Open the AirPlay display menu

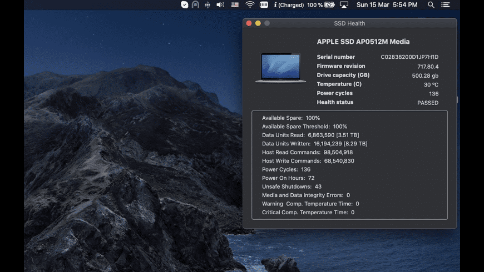[x=344, y=4]
